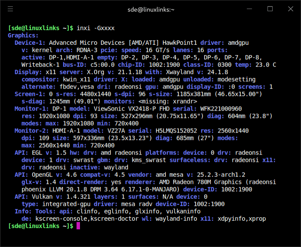Place cursor at the magenta prompt block
This screenshot has height=247, width=301.
(78, 226)
